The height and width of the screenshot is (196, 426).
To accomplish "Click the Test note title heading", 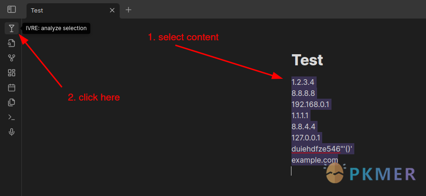I will [x=307, y=60].
